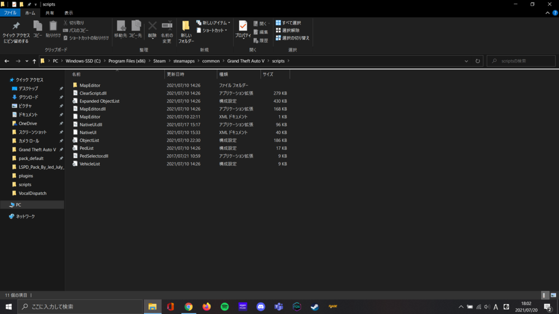Create a new folder (新しいフォルダー)

[186, 32]
